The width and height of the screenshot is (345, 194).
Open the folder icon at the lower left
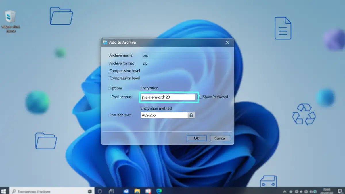click(46, 141)
